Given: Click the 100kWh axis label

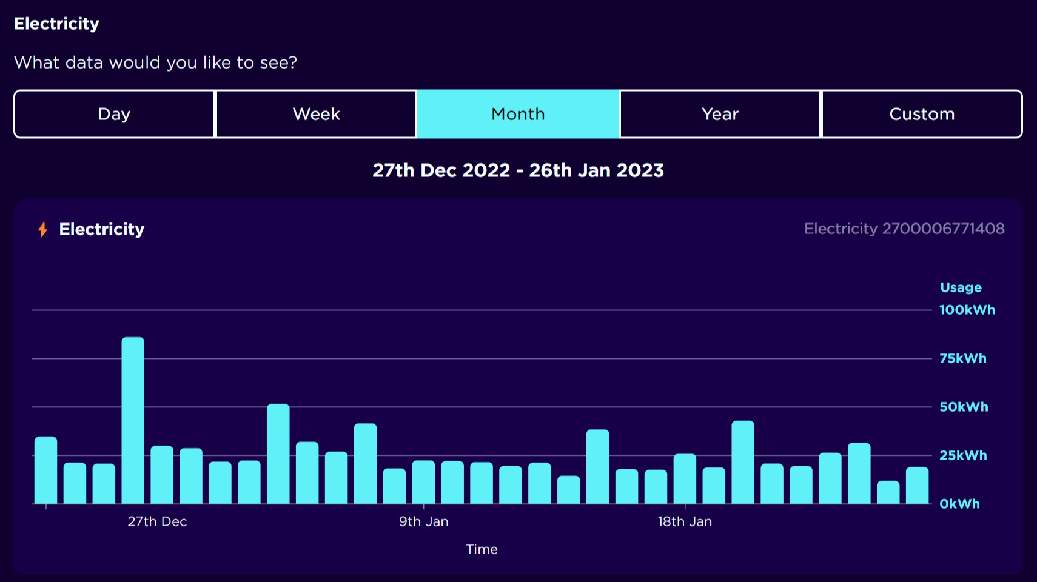Looking at the screenshot, I should click(967, 310).
